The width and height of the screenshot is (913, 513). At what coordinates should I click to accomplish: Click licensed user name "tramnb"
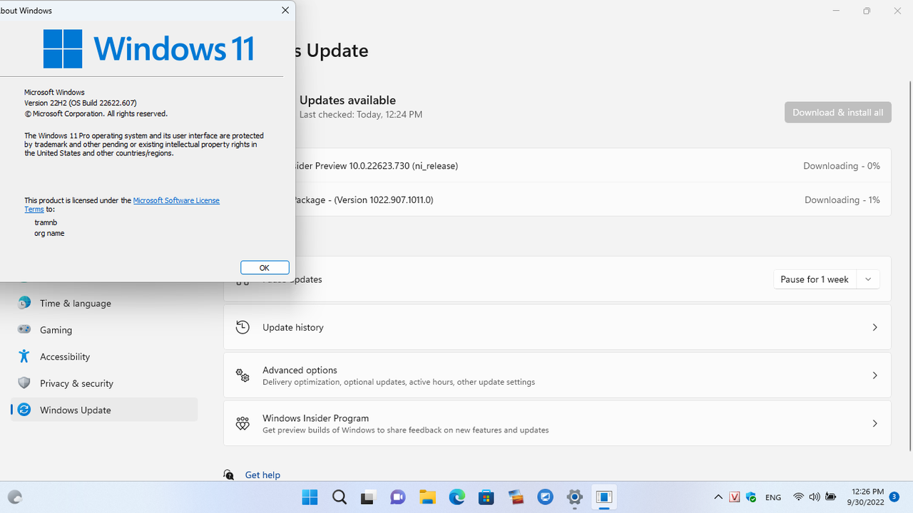coord(46,223)
